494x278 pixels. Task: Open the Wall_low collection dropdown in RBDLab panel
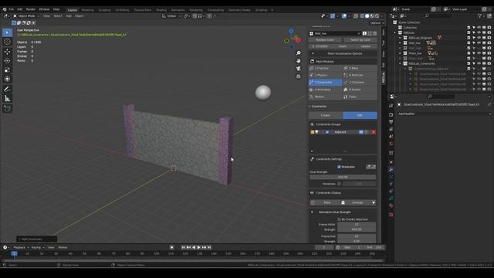click(x=335, y=33)
